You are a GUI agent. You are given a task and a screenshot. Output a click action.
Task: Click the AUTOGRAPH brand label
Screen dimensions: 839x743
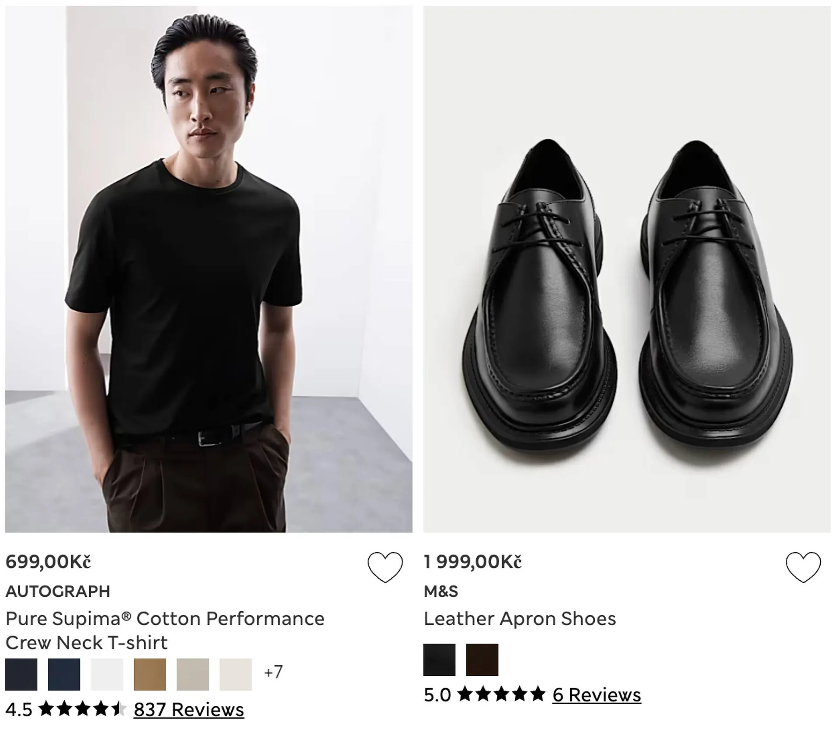(x=58, y=592)
